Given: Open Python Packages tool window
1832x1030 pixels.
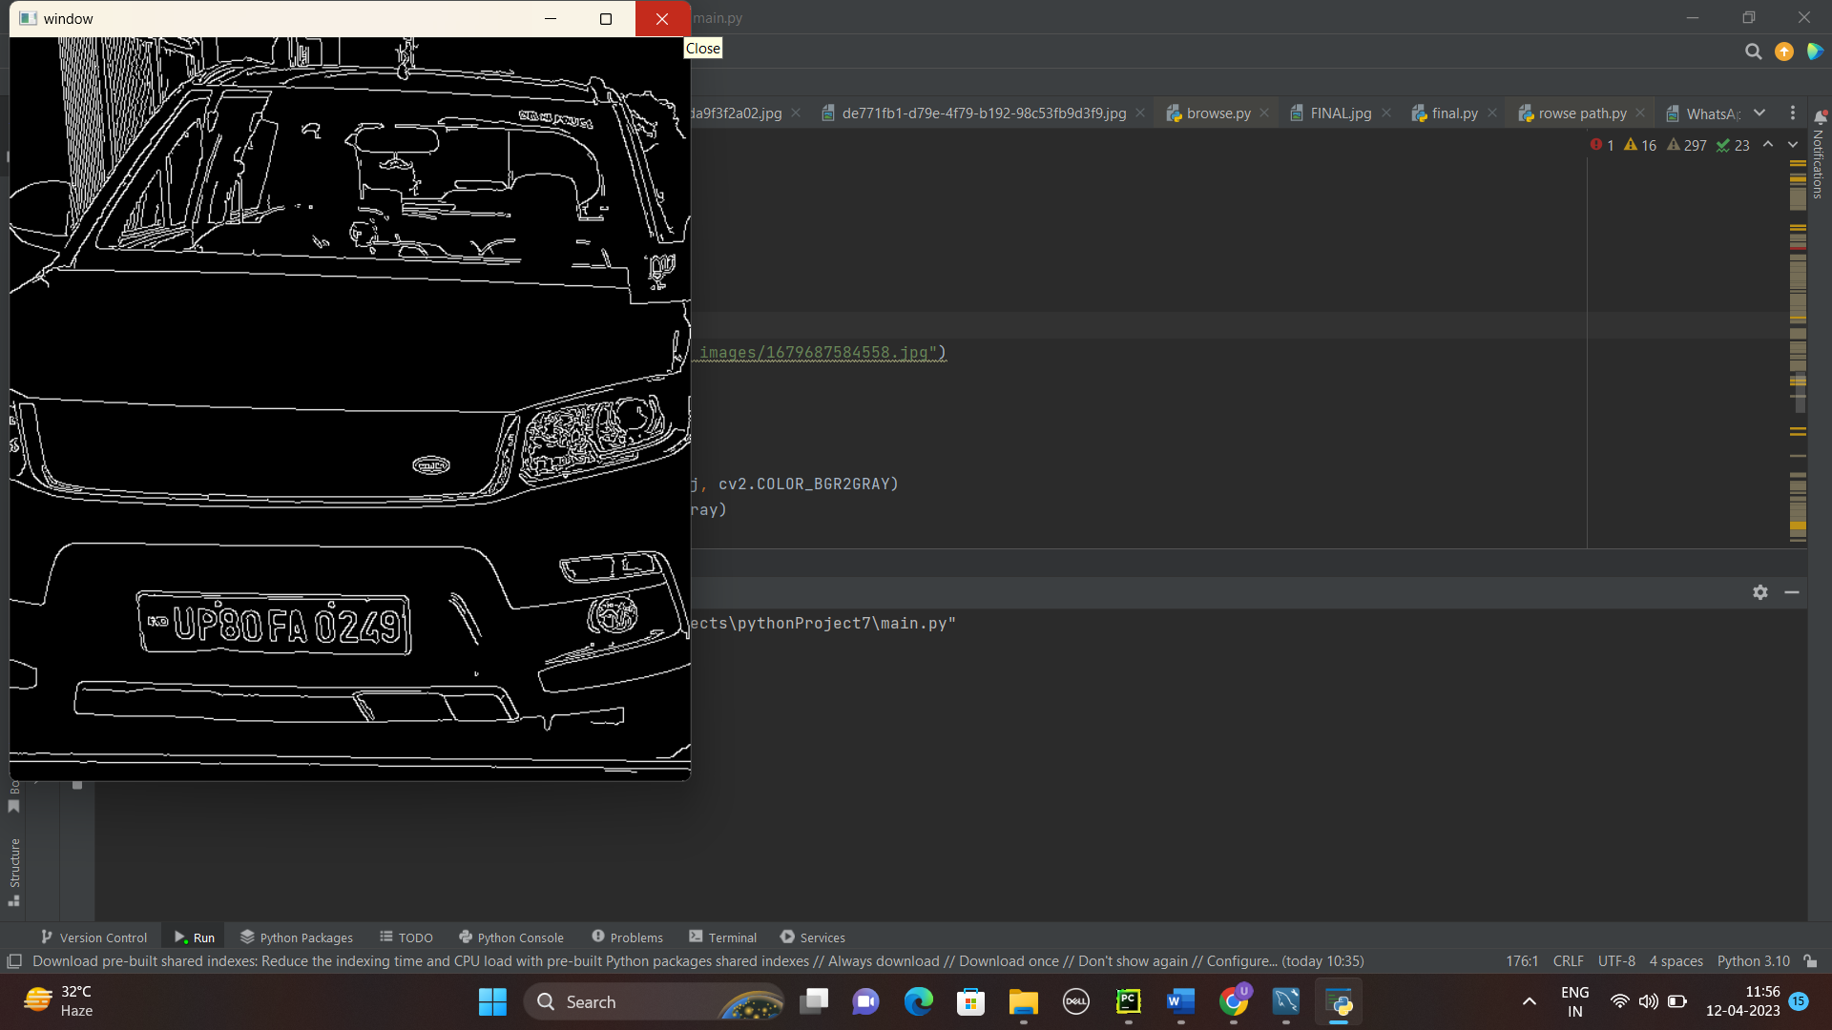Looking at the screenshot, I should 297,937.
